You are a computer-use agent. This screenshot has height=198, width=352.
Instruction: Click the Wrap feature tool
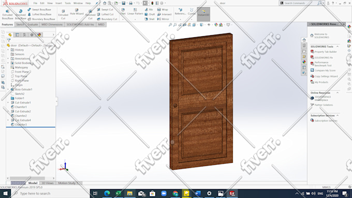[x=163, y=10]
